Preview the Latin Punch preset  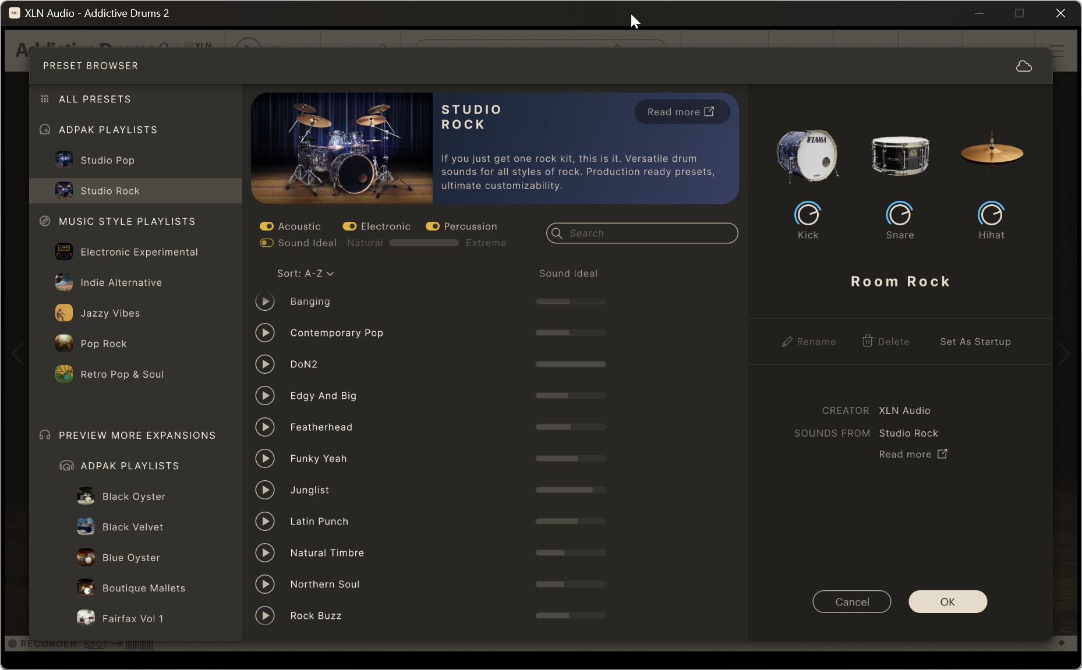click(x=265, y=522)
